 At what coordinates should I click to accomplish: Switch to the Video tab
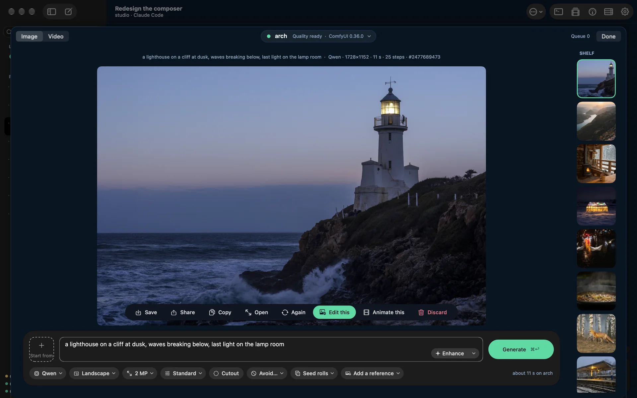(56, 36)
